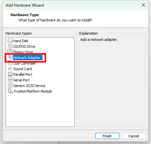Image resolution: width=151 pixels, height=144 pixels.
Task: Click the Hard Disk drive icon
Action: [10, 41]
